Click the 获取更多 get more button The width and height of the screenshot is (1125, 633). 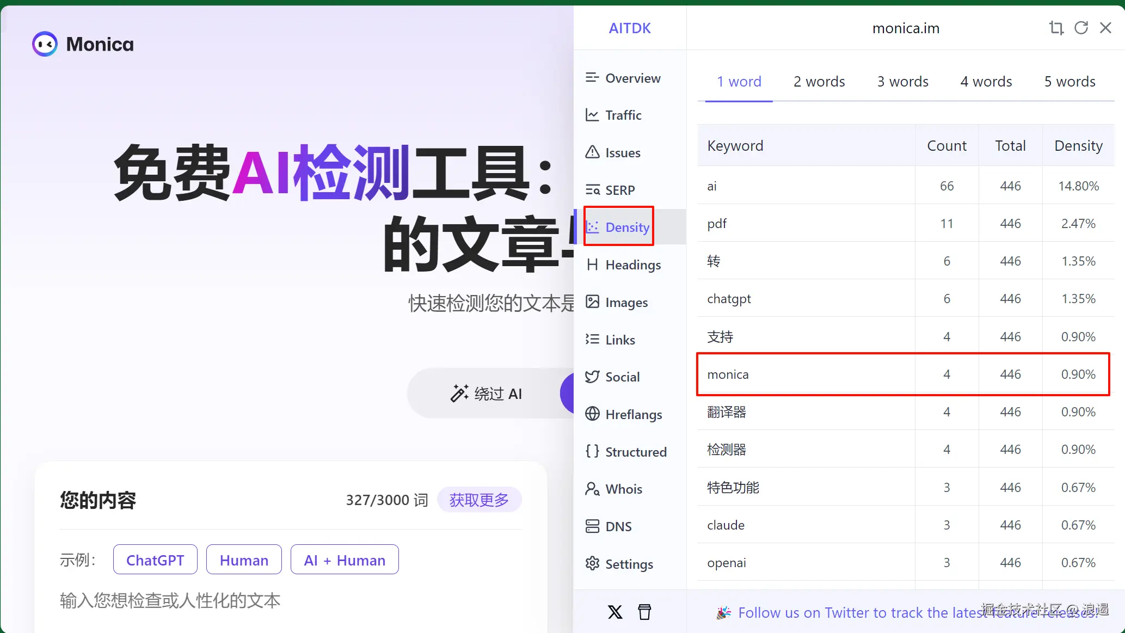coord(479,500)
